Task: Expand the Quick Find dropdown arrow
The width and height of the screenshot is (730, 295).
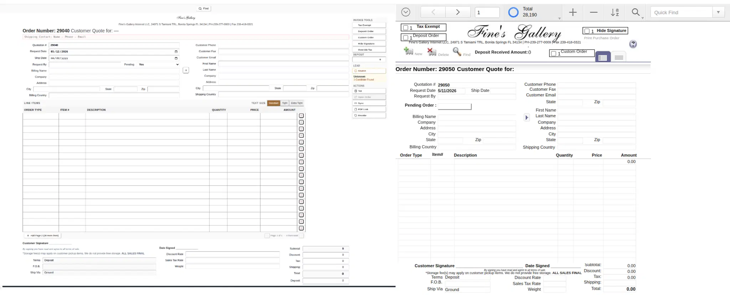Action: (718, 12)
